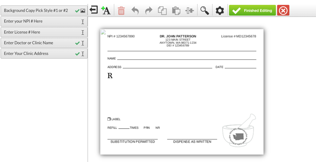Select NPI # 1234567890 text on form
The width and height of the screenshot is (316, 162).
click(121, 36)
